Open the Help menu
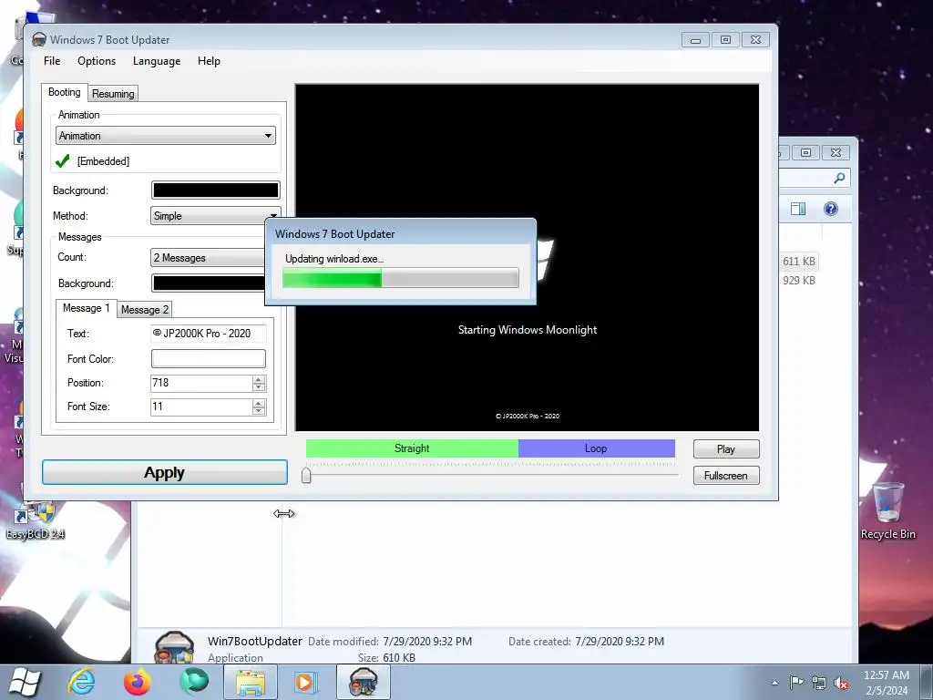Screen dimensions: 933x700 pos(209,61)
